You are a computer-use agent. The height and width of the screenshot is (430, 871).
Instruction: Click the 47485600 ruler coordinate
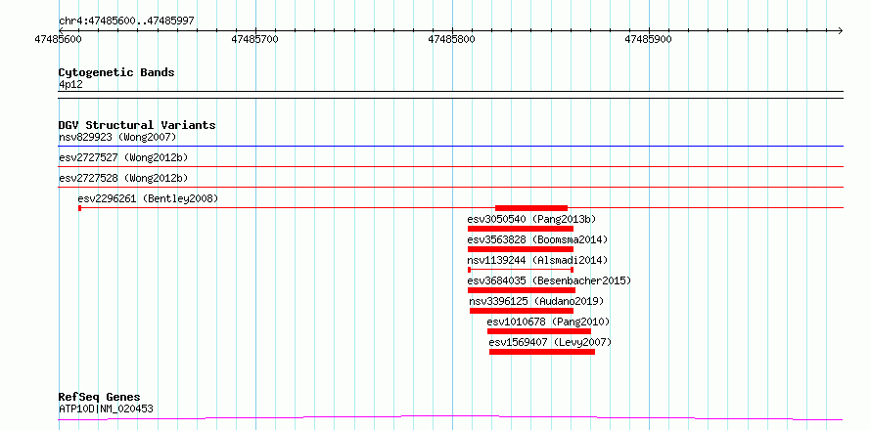click(x=58, y=39)
